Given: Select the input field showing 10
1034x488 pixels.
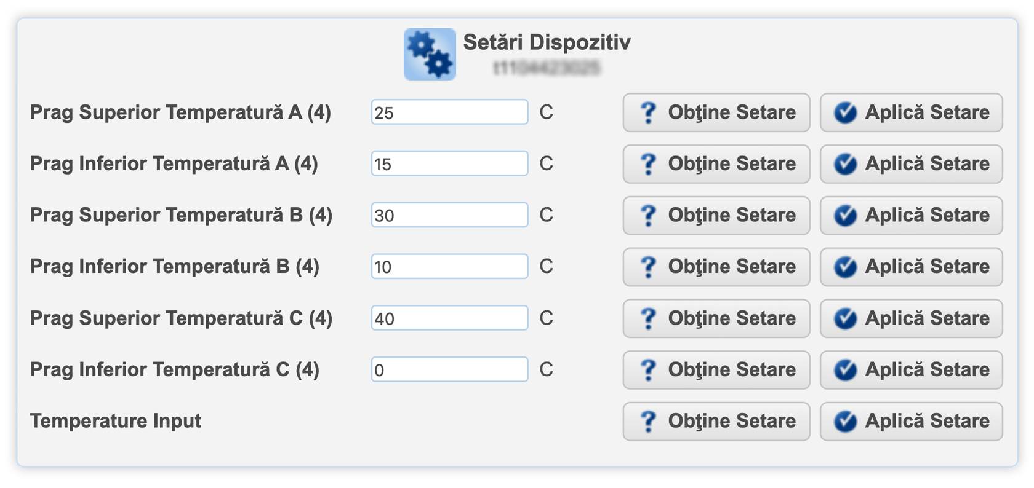Looking at the screenshot, I should coord(449,267).
